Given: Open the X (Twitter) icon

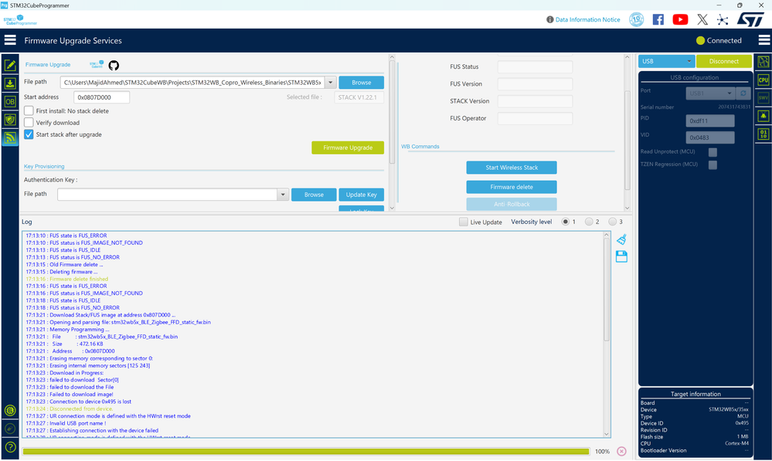Looking at the screenshot, I should tap(702, 19).
